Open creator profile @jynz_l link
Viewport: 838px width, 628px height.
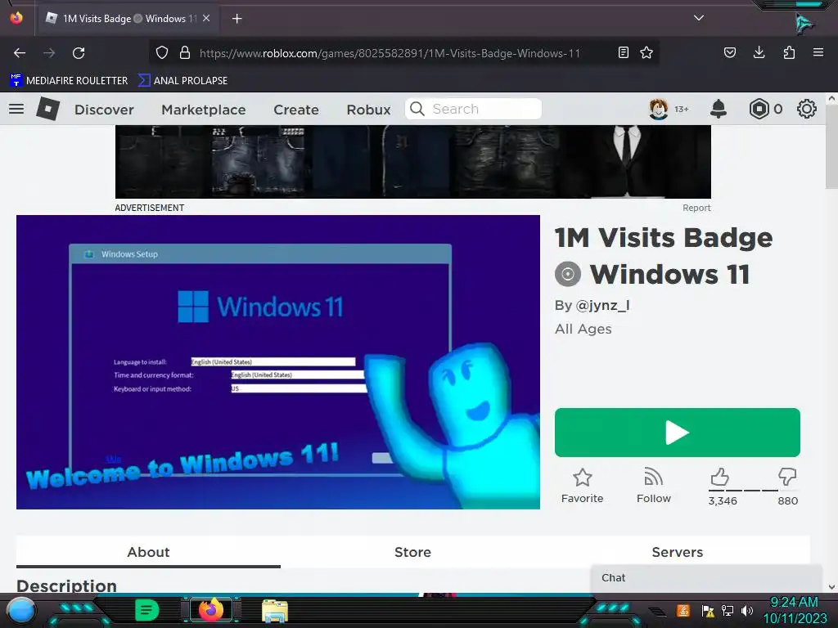click(x=602, y=306)
